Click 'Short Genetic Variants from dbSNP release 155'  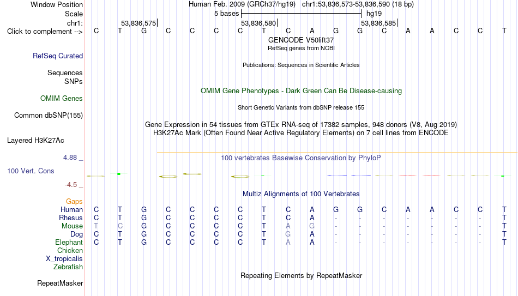coord(301,108)
